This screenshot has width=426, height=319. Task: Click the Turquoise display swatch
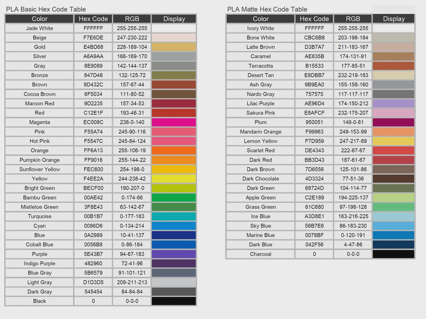pos(174,216)
